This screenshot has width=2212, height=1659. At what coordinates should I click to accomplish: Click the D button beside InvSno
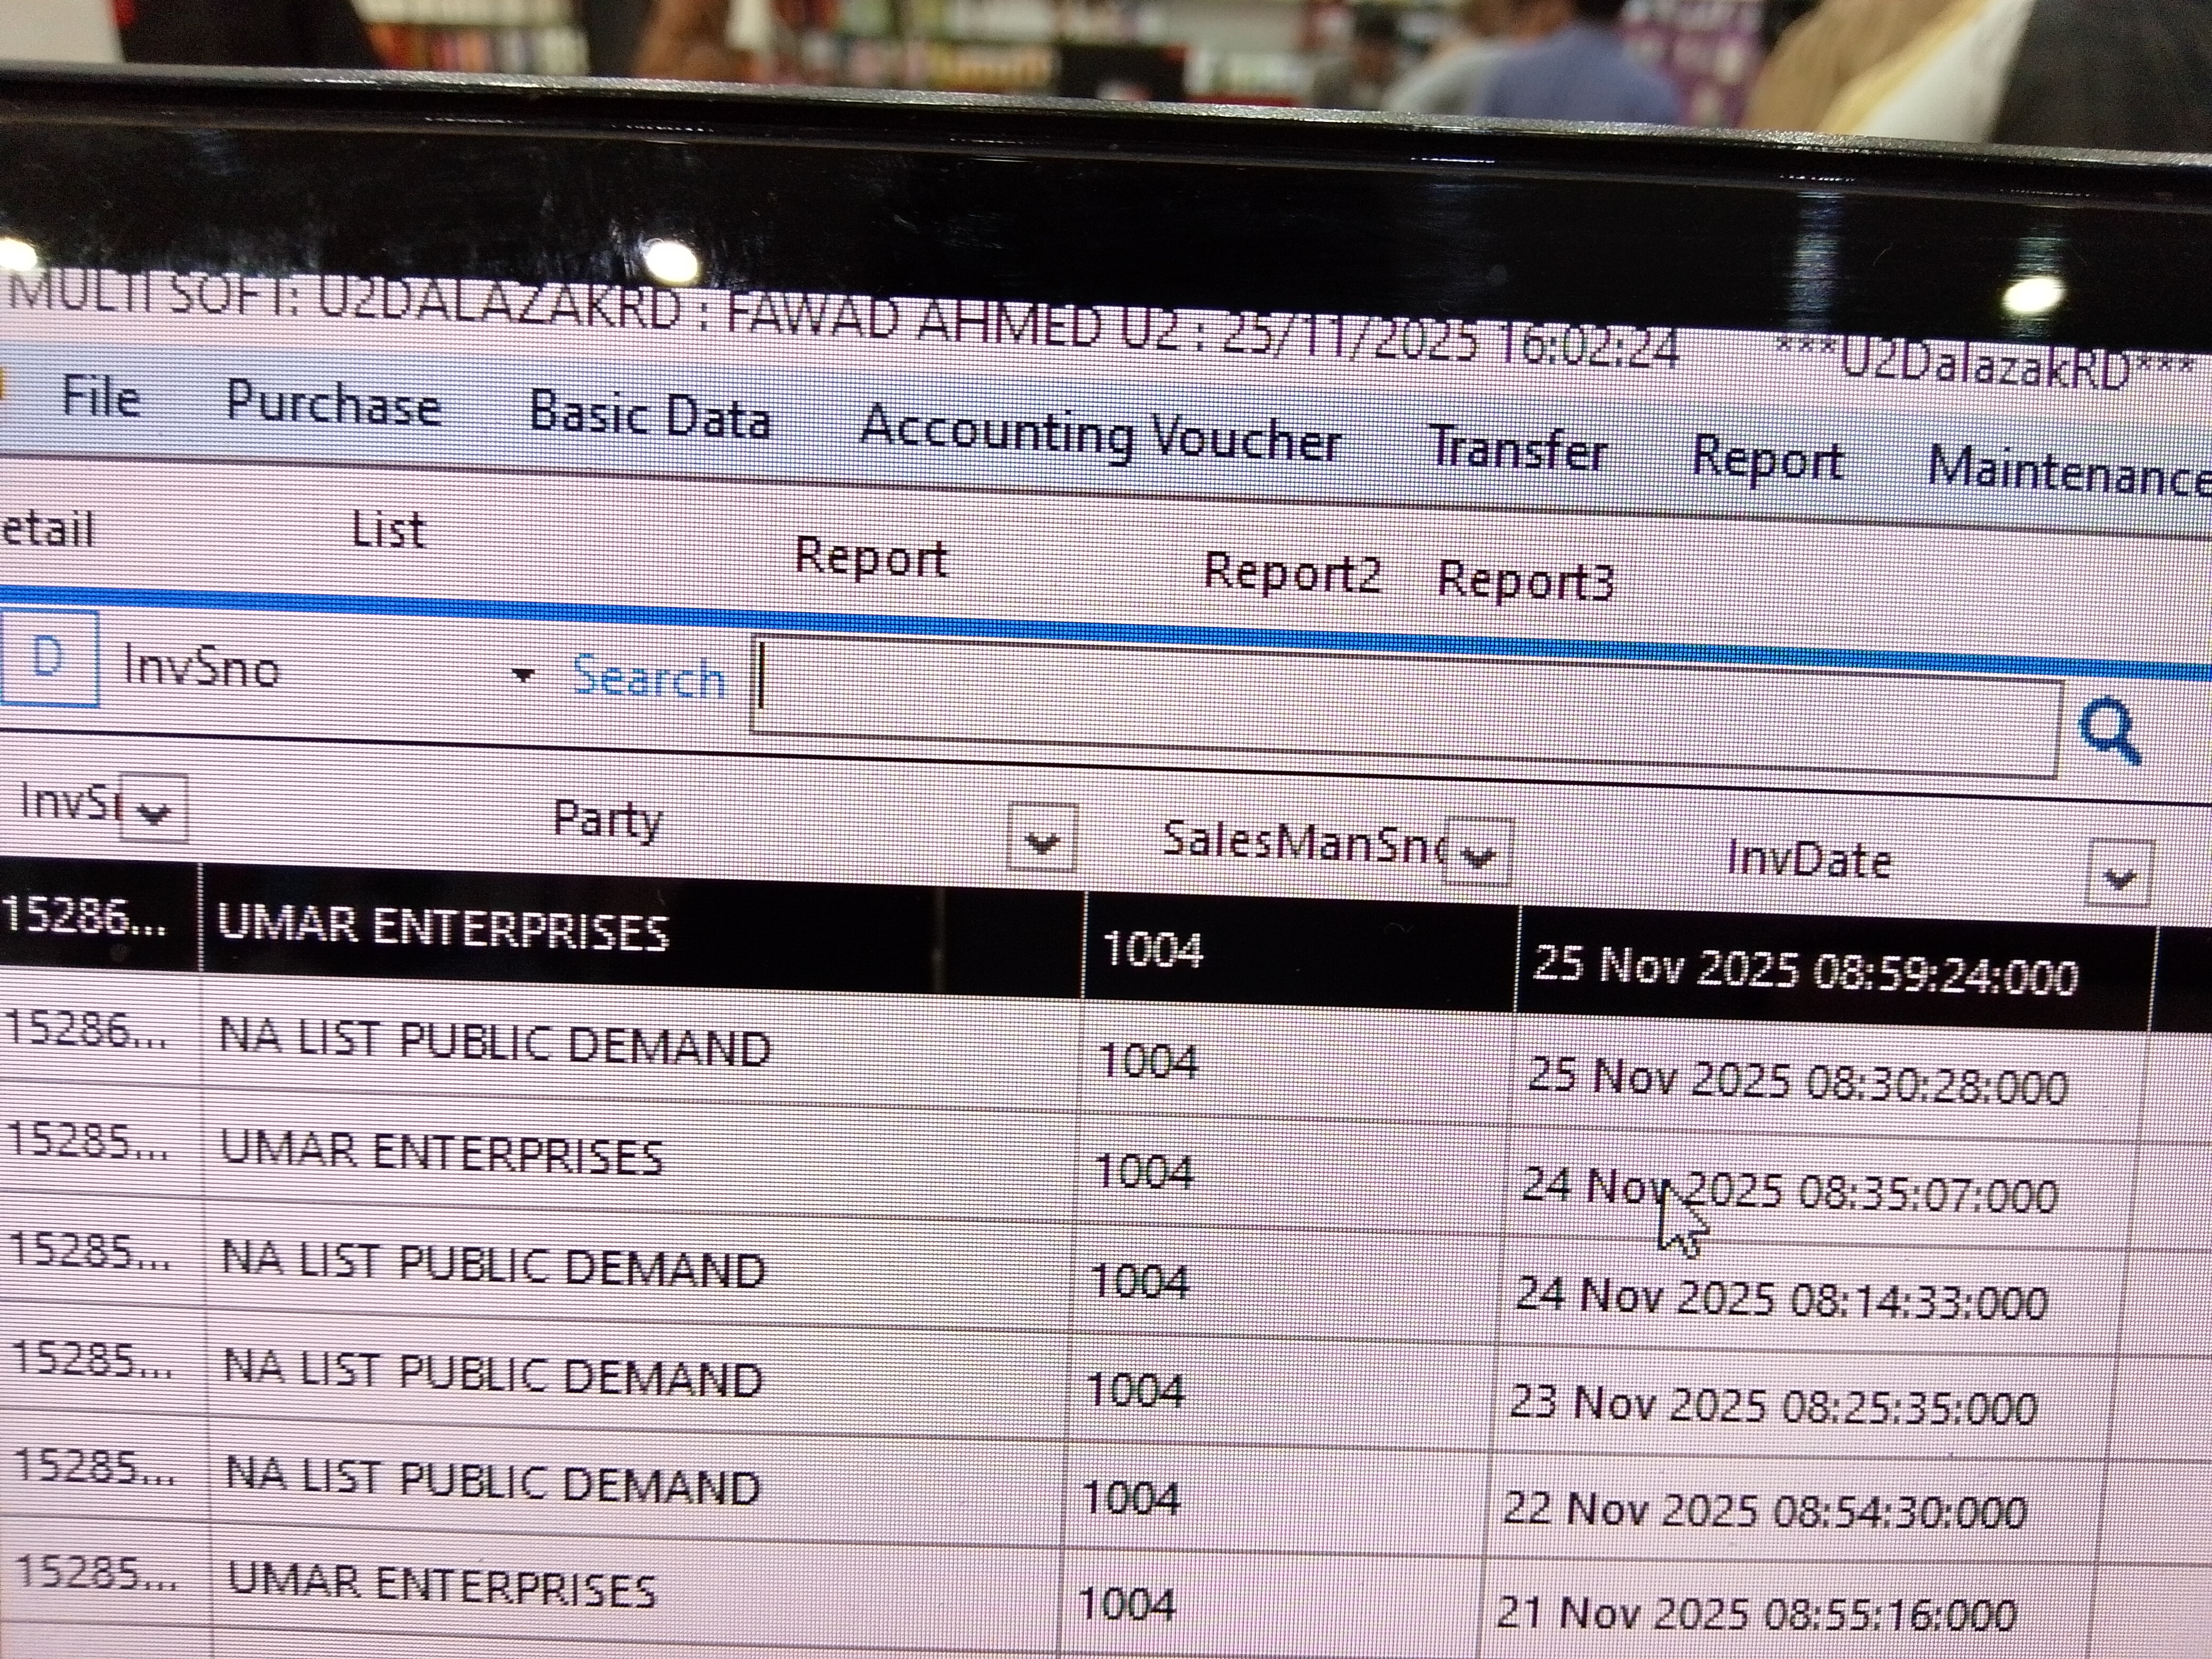click(48, 658)
